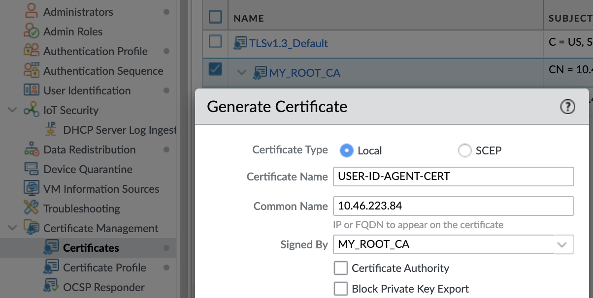Open the TLSv1.3_Default certificate link
The image size is (593, 298).
point(288,43)
